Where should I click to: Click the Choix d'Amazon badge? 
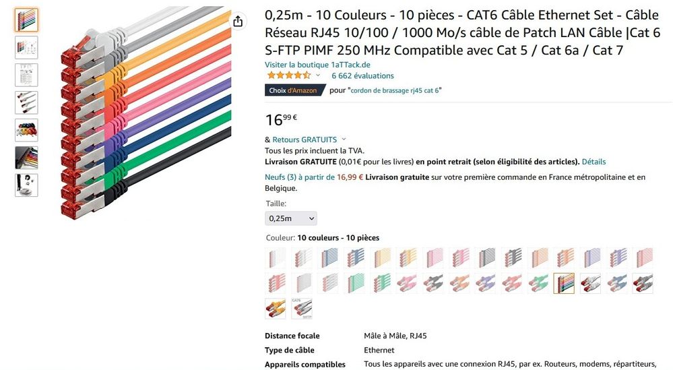(x=295, y=90)
